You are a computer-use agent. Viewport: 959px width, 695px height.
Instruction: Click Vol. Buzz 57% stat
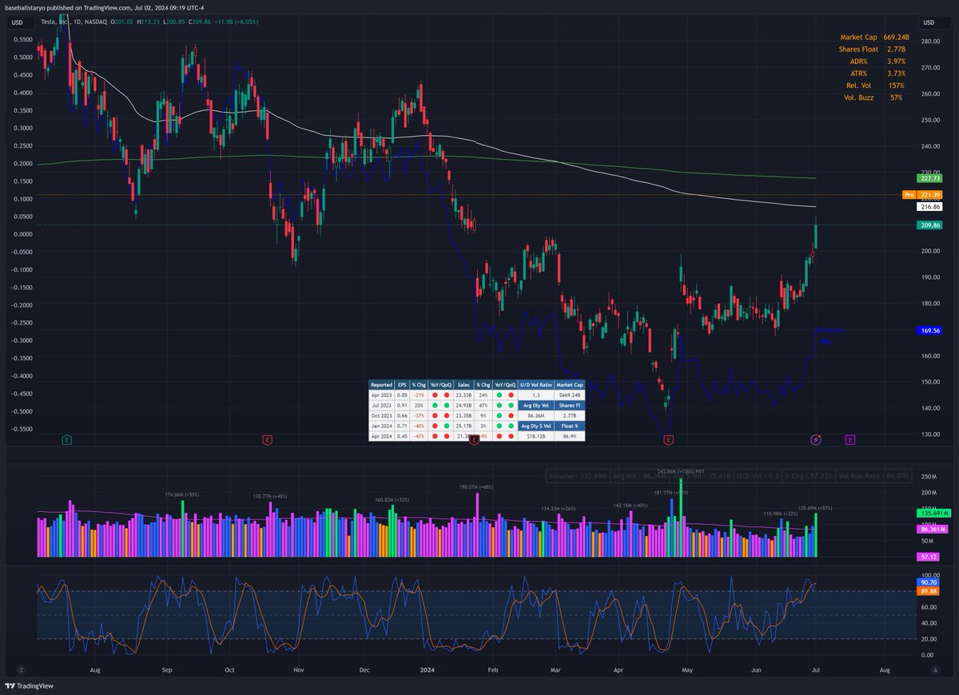click(x=873, y=97)
